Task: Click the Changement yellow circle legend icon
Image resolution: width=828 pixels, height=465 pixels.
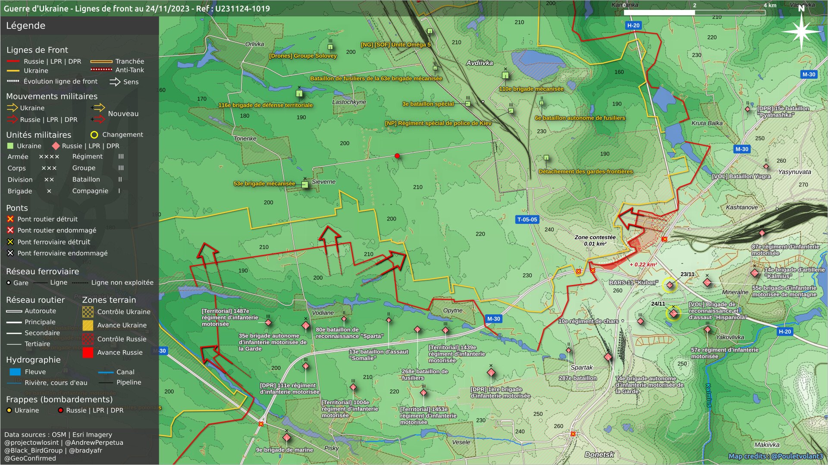Action: 94,135
